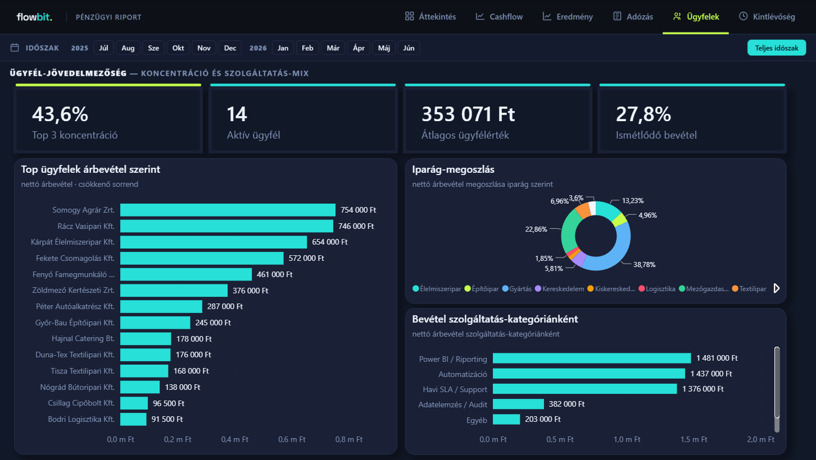Screen dimensions: 816x460
Task: Switch to the Kintlévőség tab
Action: 767,17
